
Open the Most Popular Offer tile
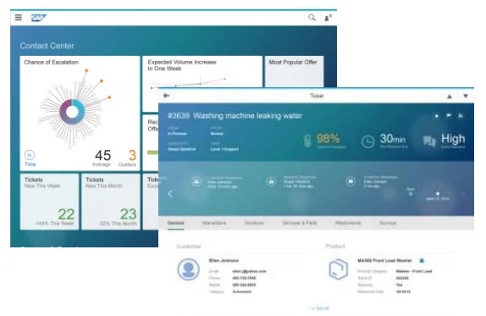pyautogui.click(x=294, y=72)
